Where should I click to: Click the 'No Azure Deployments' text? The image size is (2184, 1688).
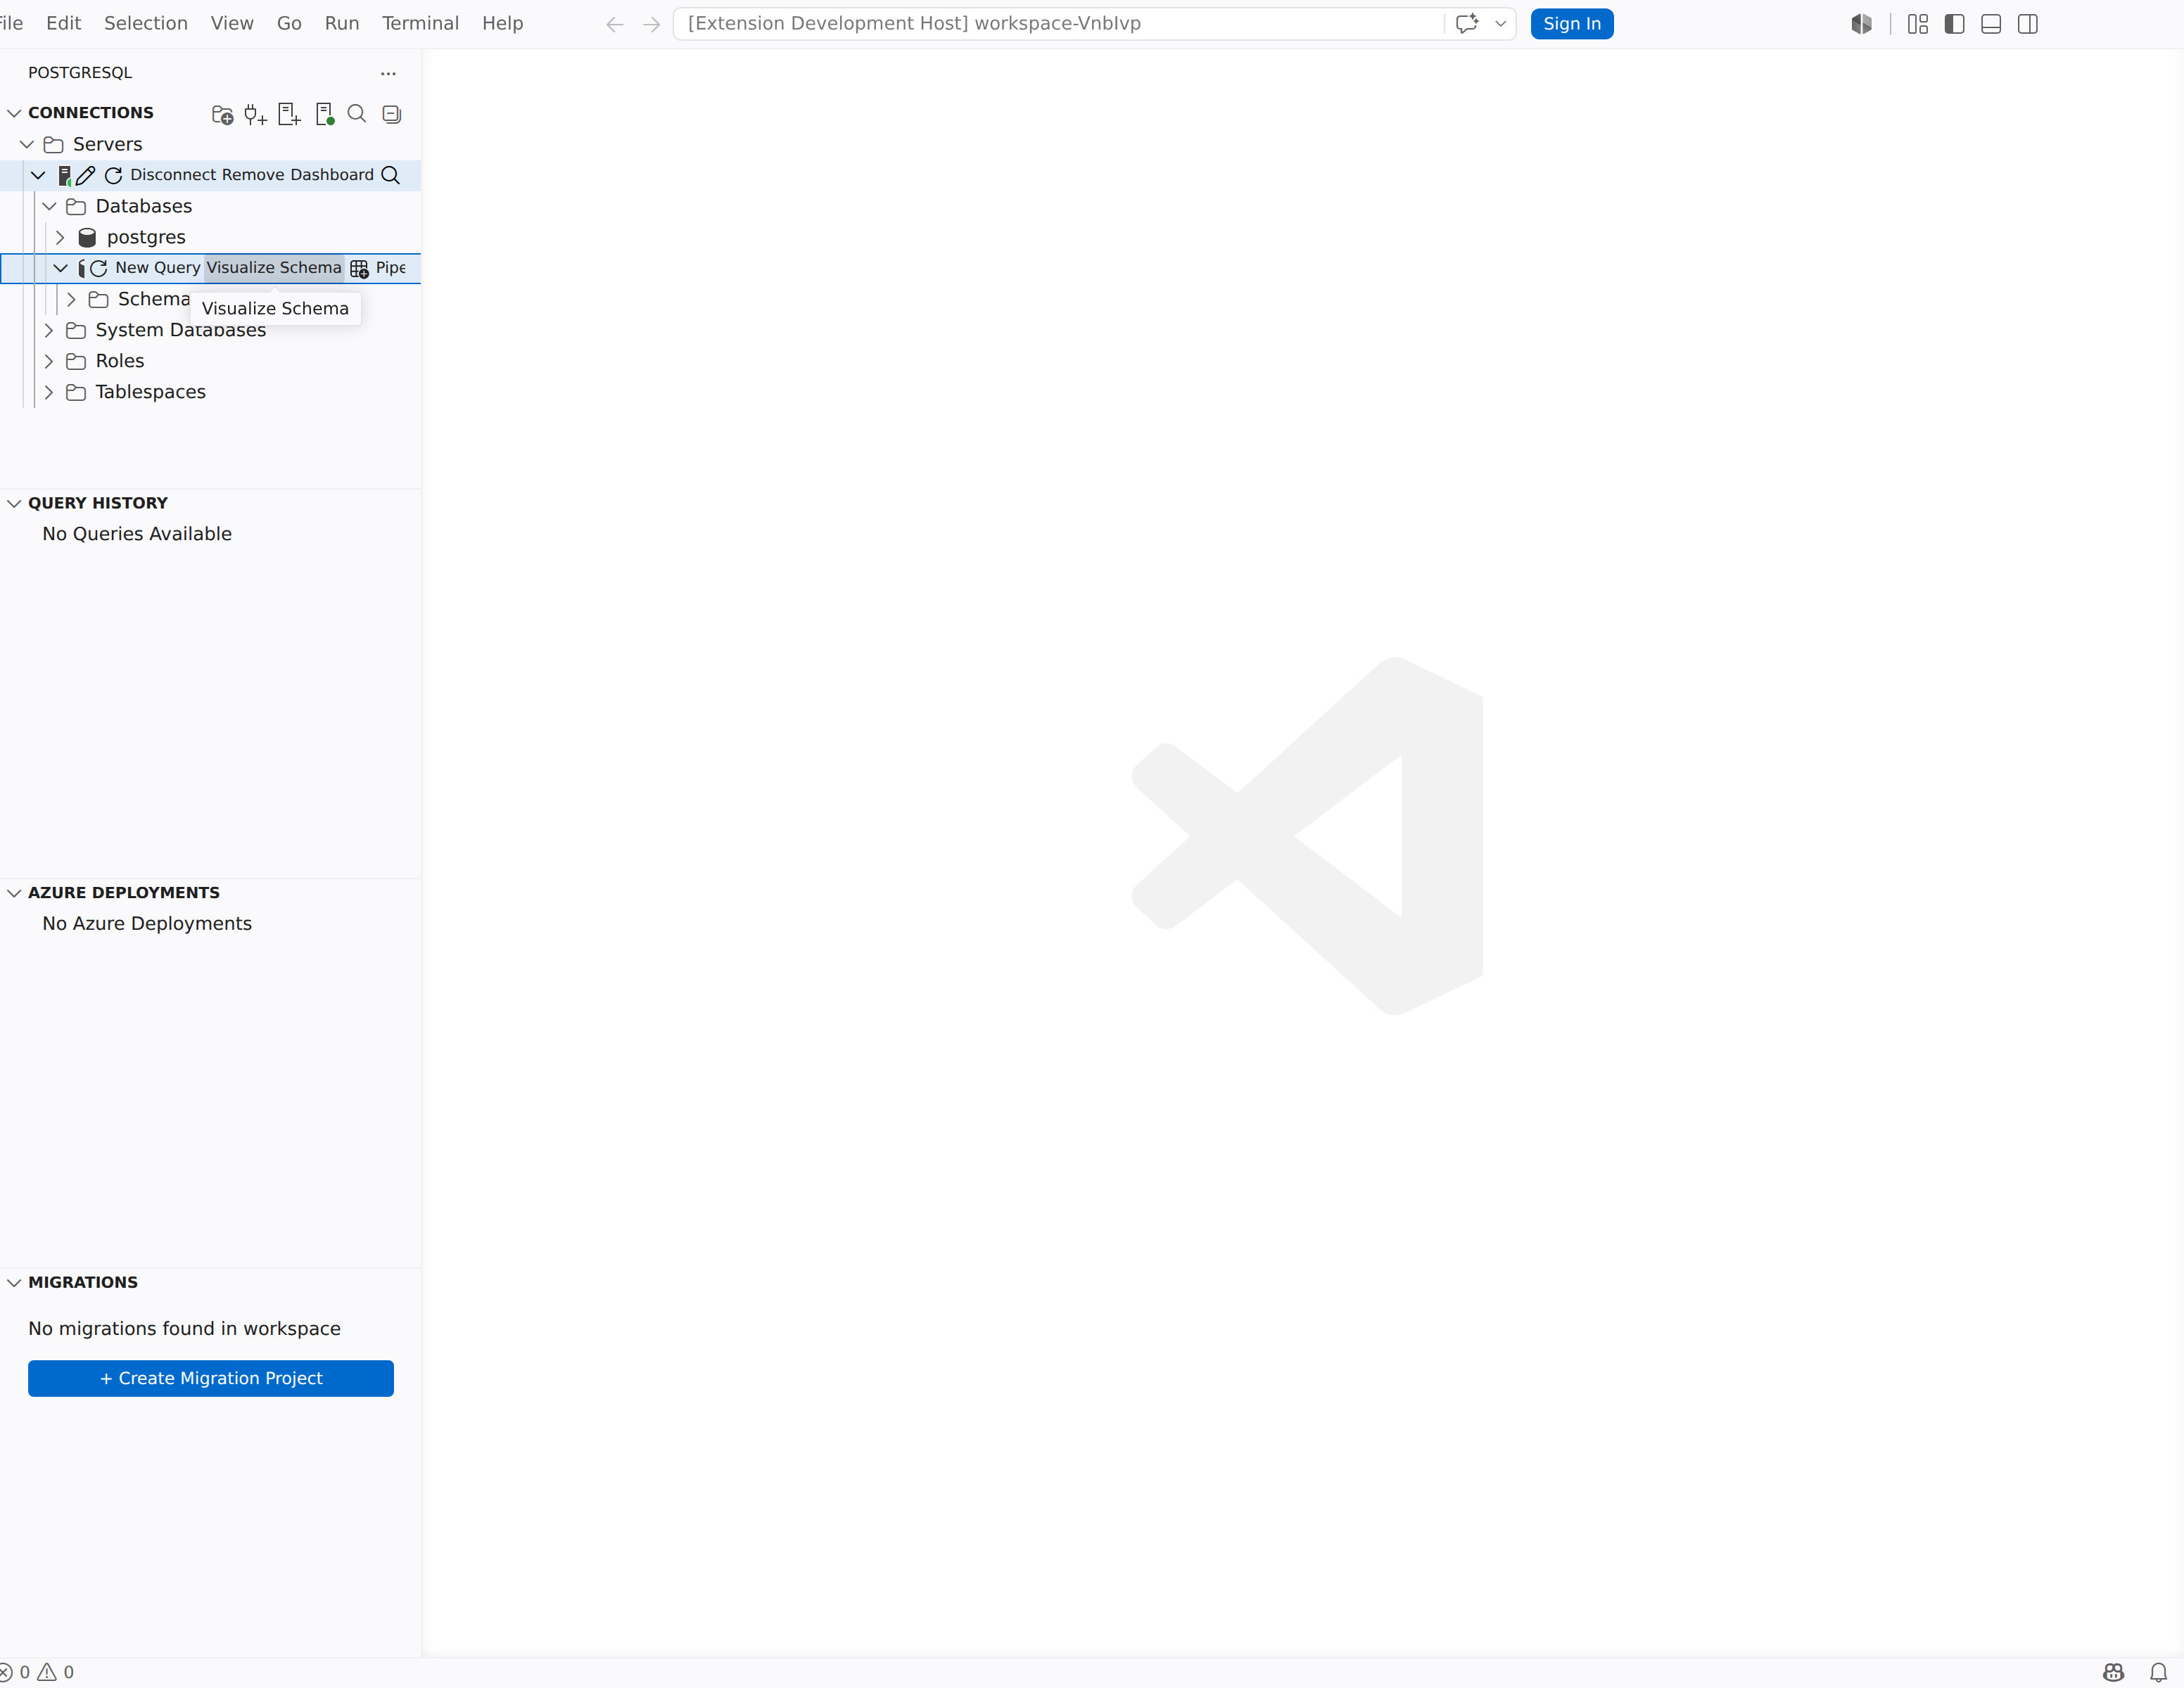click(x=147, y=924)
